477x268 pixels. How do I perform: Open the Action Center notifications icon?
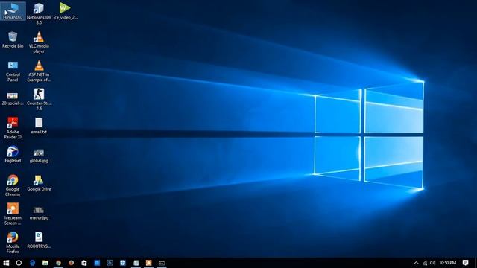coord(465,263)
